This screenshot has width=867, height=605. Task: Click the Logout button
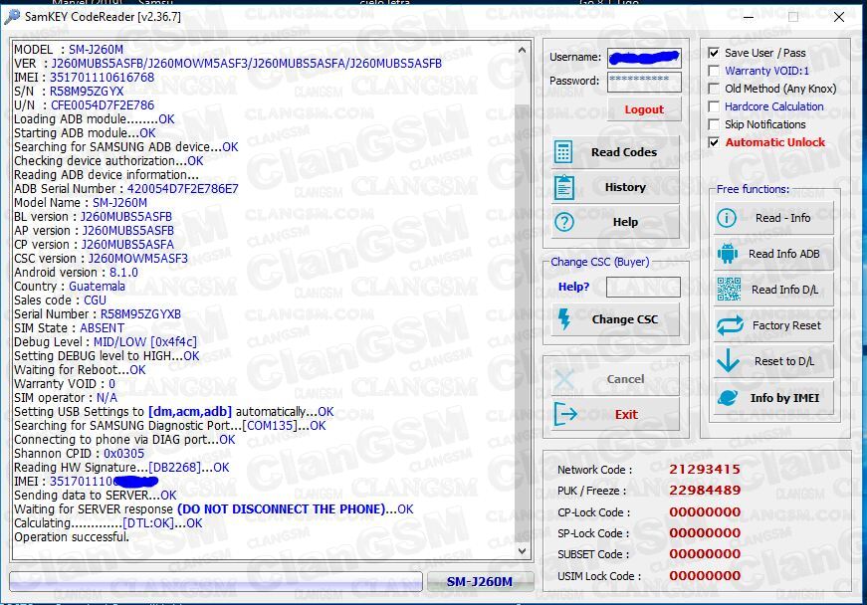tap(644, 109)
